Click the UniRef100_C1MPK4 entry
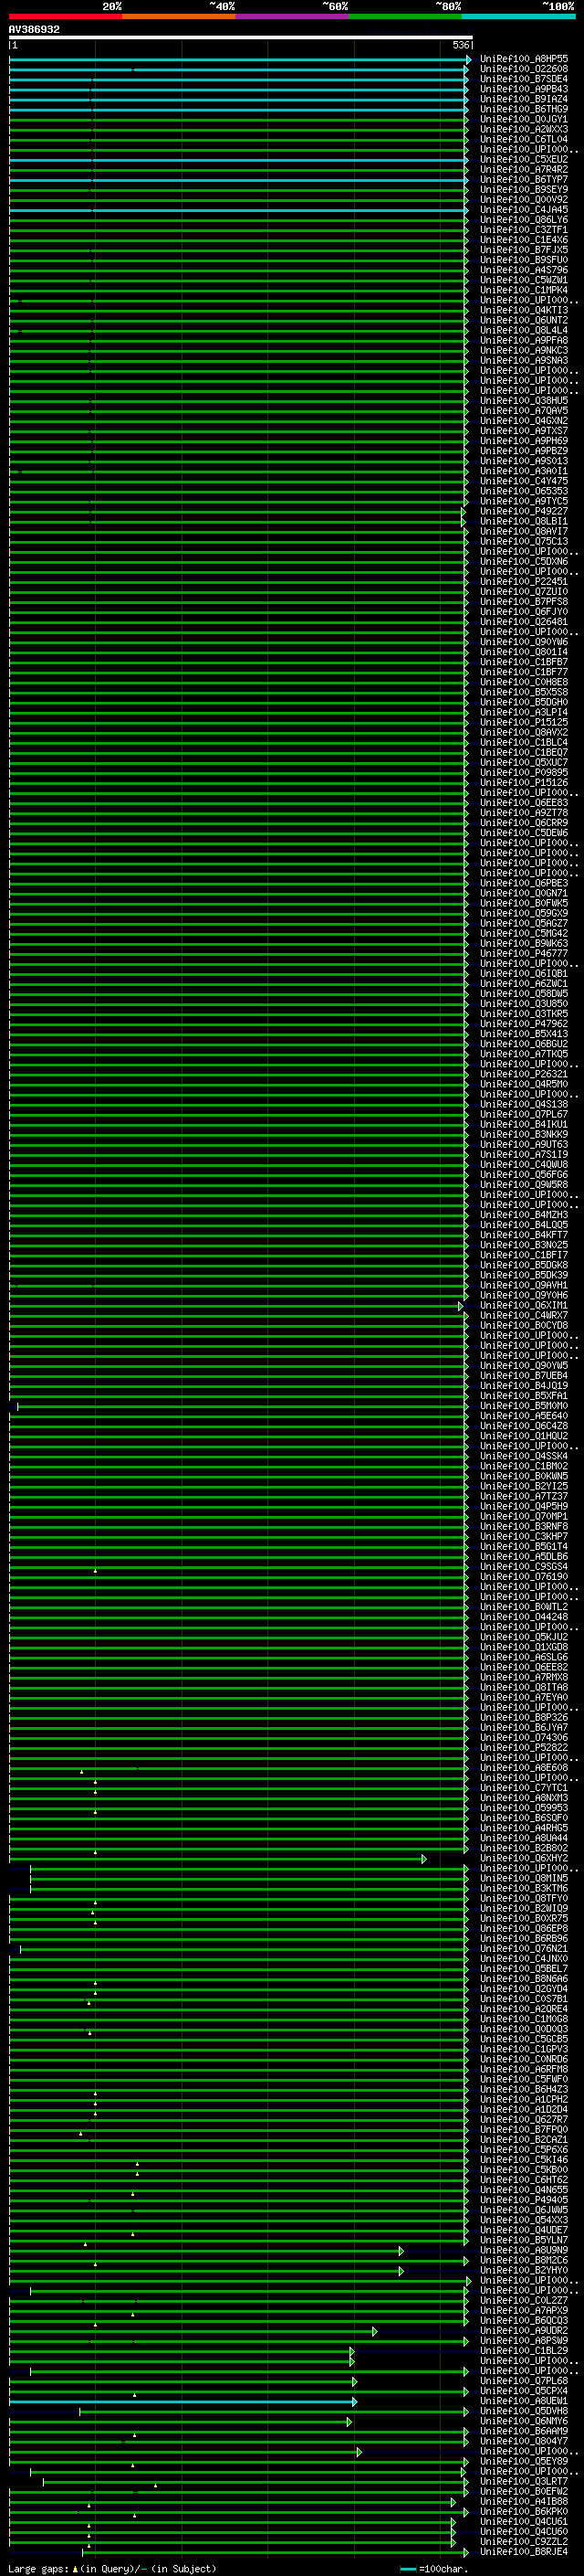Viewport: 584px width, 2576px height. click(x=523, y=290)
